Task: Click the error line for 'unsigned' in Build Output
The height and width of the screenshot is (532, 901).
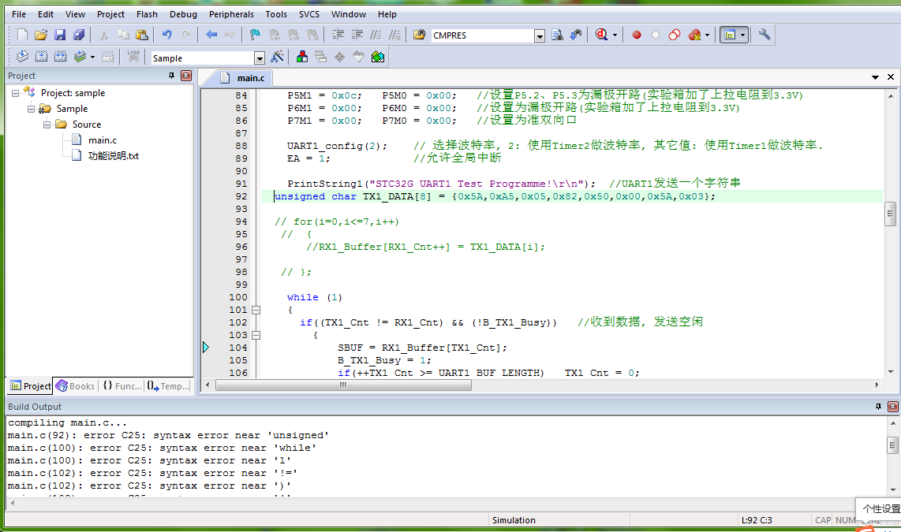Action: click(x=168, y=435)
